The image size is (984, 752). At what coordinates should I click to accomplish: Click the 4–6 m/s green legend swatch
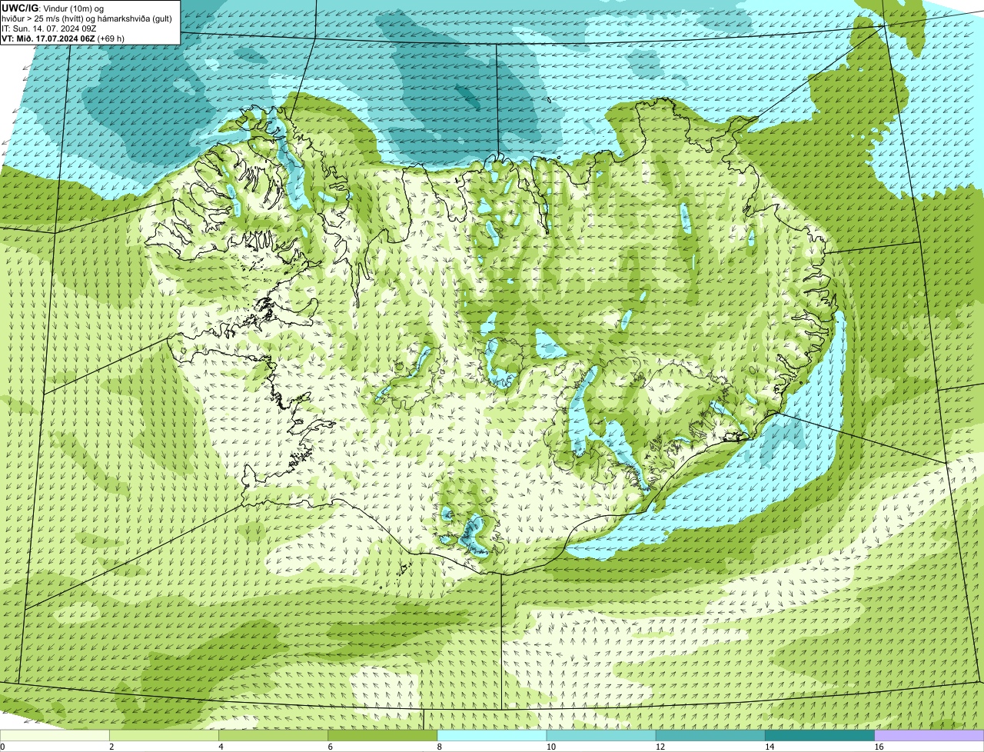[x=273, y=736]
